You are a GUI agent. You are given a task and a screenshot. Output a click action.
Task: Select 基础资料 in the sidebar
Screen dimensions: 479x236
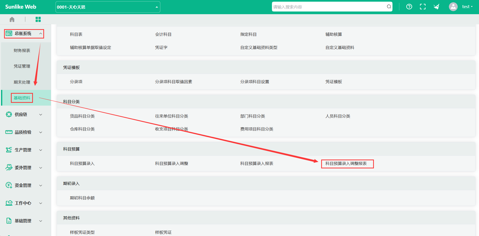(22, 98)
